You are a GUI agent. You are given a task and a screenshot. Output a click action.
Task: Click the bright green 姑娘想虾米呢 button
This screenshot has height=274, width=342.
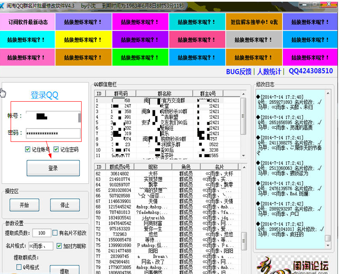click(140, 58)
